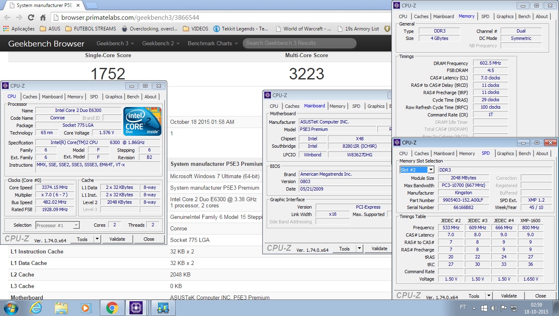The image size is (559, 316).
Task: Switch to CPU-Z in the taskbar
Action: [136, 308]
